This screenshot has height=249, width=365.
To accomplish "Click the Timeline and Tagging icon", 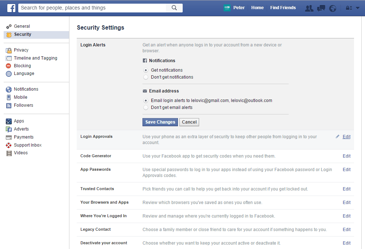I will click(x=9, y=58).
